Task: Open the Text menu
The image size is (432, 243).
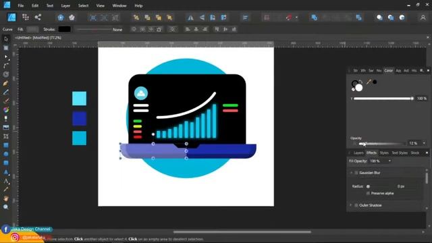Action: pyautogui.click(x=50, y=5)
